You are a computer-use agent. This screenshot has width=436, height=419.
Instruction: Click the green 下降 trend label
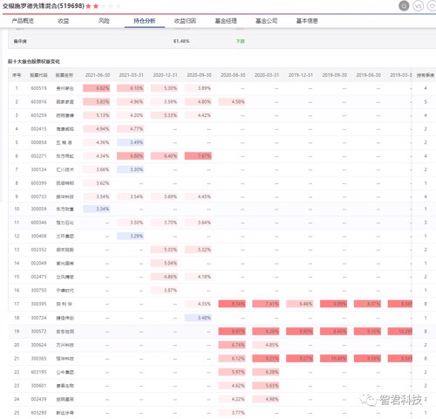coord(241,41)
